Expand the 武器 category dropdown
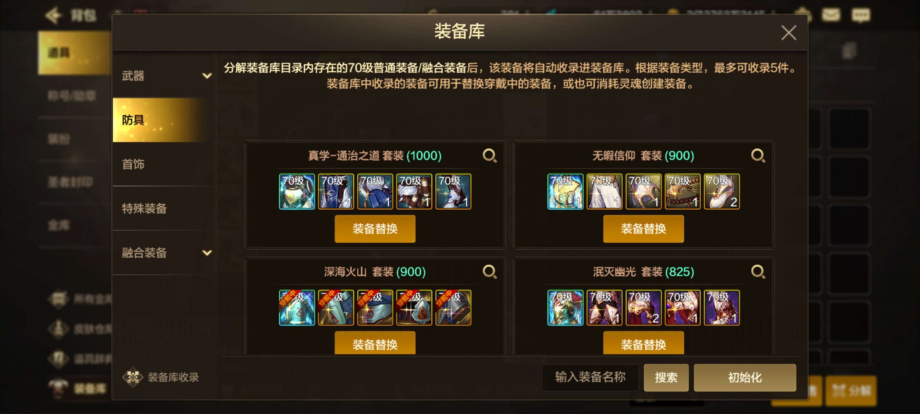 pos(207,76)
